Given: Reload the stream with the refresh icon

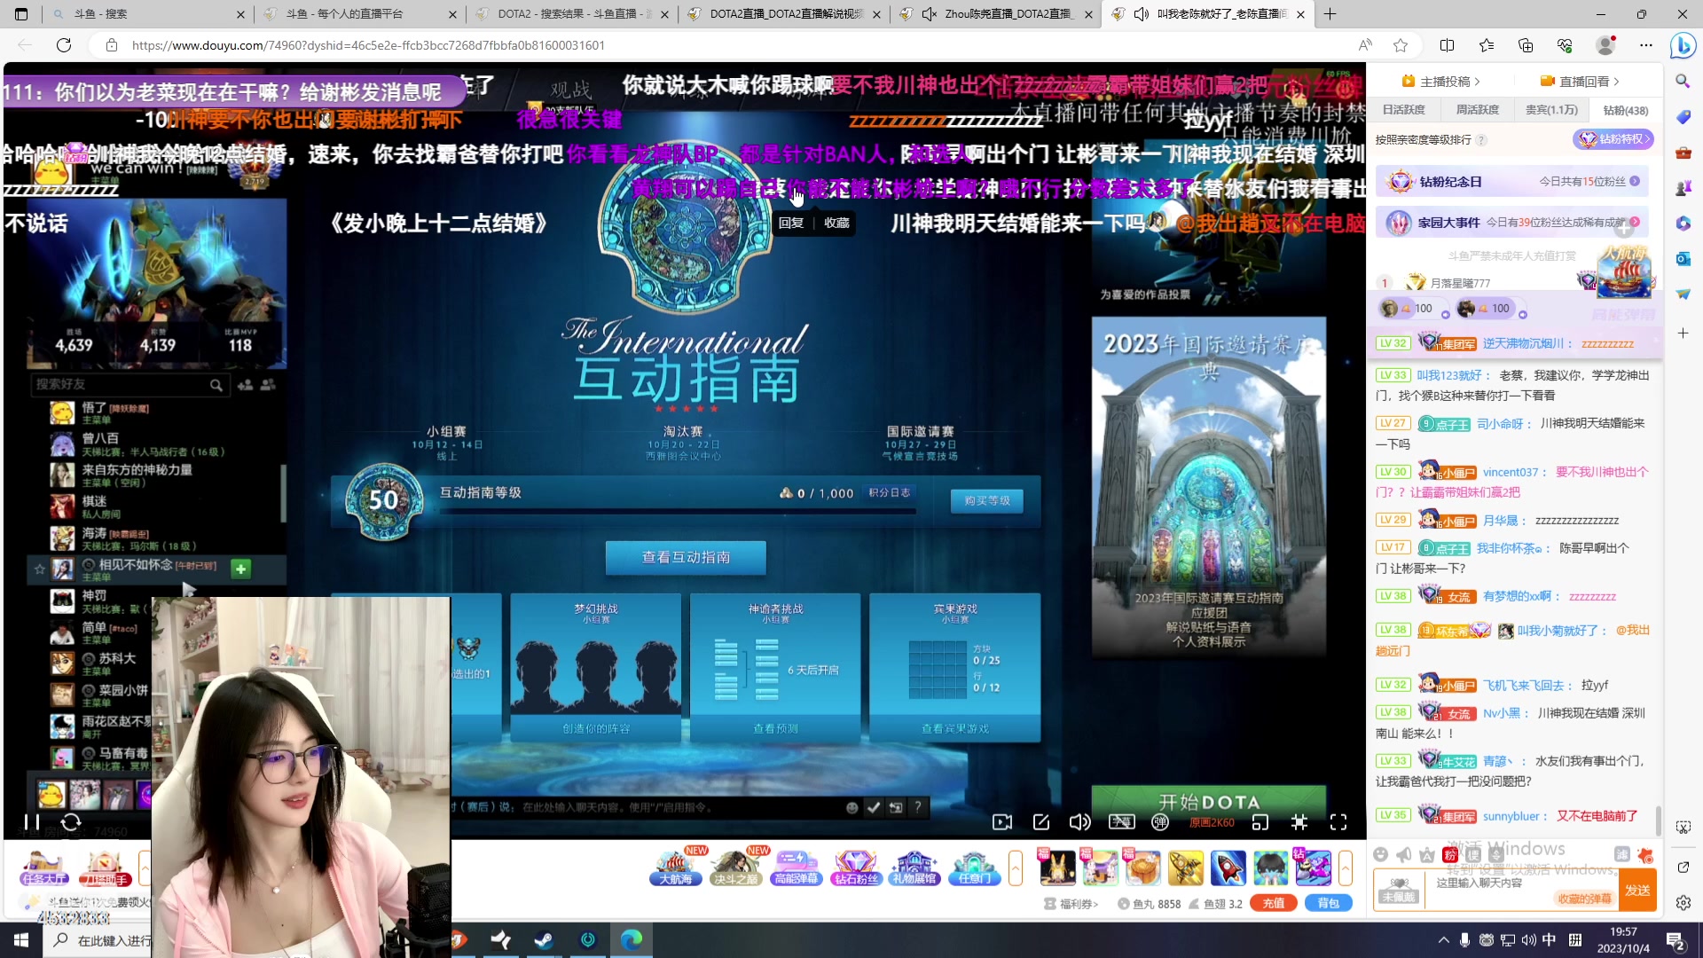Looking at the screenshot, I should 71,822.
